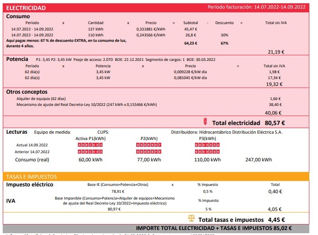Click the billing period 14.07.2022-14.09.2022 text

pyautogui.click(x=280, y=7)
